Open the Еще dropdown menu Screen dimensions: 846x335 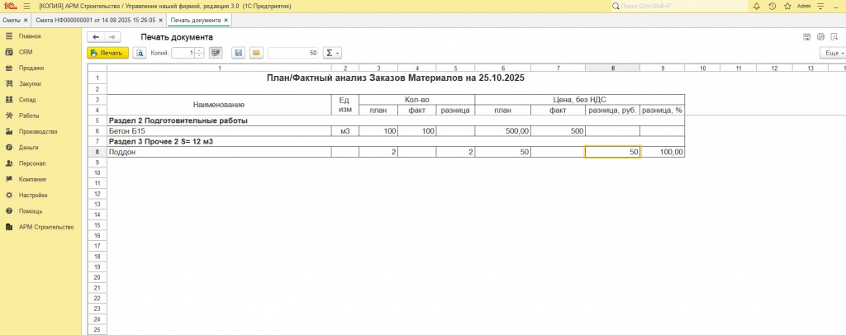pos(833,53)
